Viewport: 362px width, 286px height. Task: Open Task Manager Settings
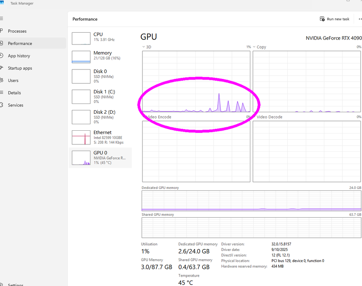tap(16, 285)
